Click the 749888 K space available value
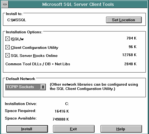 [x=61, y=119]
